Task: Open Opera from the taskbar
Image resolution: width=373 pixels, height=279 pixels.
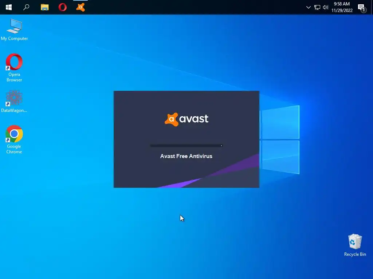Action: tap(63, 7)
